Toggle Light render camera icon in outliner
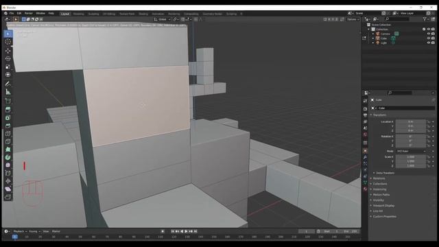Screen dimensions: 439x247 tap(433, 43)
